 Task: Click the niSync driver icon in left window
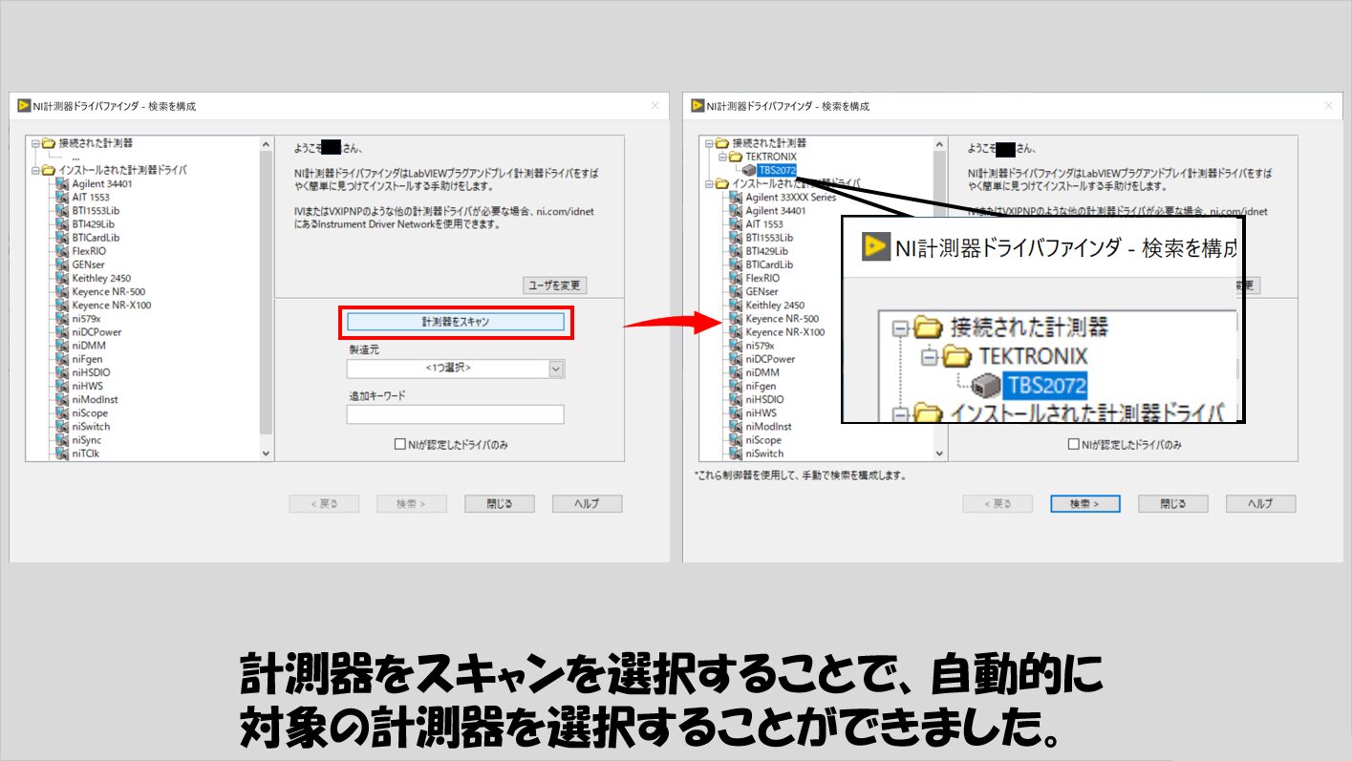point(61,440)
